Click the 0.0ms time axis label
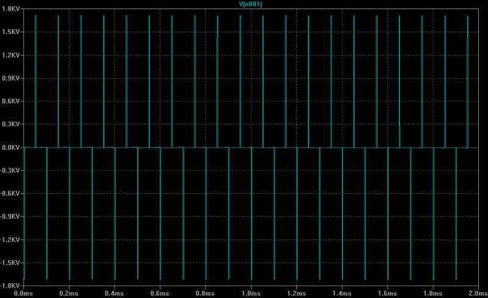 click(x=23, y=293)
